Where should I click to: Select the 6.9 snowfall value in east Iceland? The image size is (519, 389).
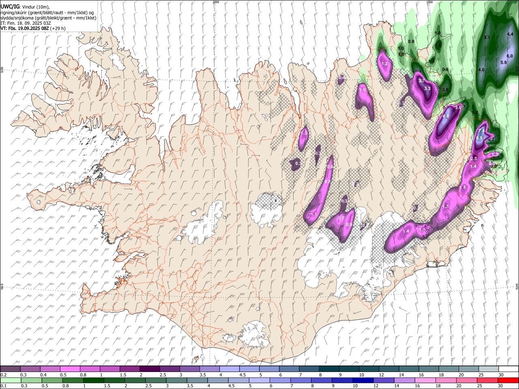(479, 138)
